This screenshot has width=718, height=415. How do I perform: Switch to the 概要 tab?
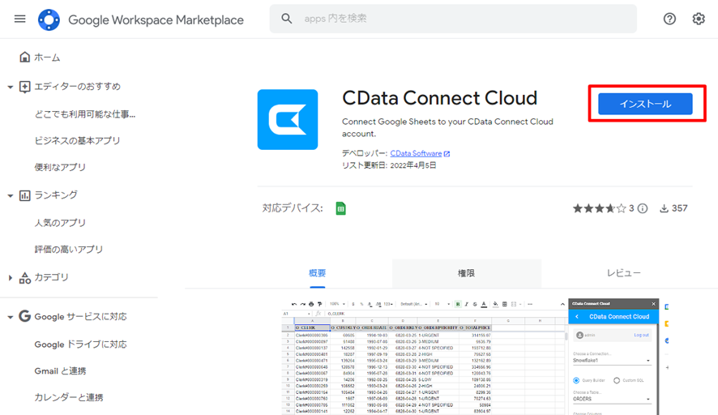tap(318, 273)
